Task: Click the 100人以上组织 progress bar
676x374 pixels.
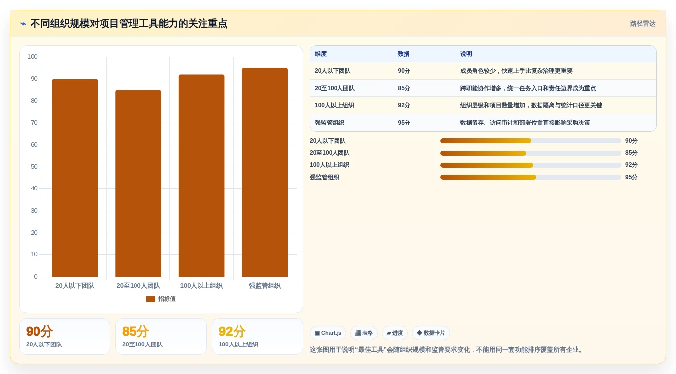Action: pos(531,165)
